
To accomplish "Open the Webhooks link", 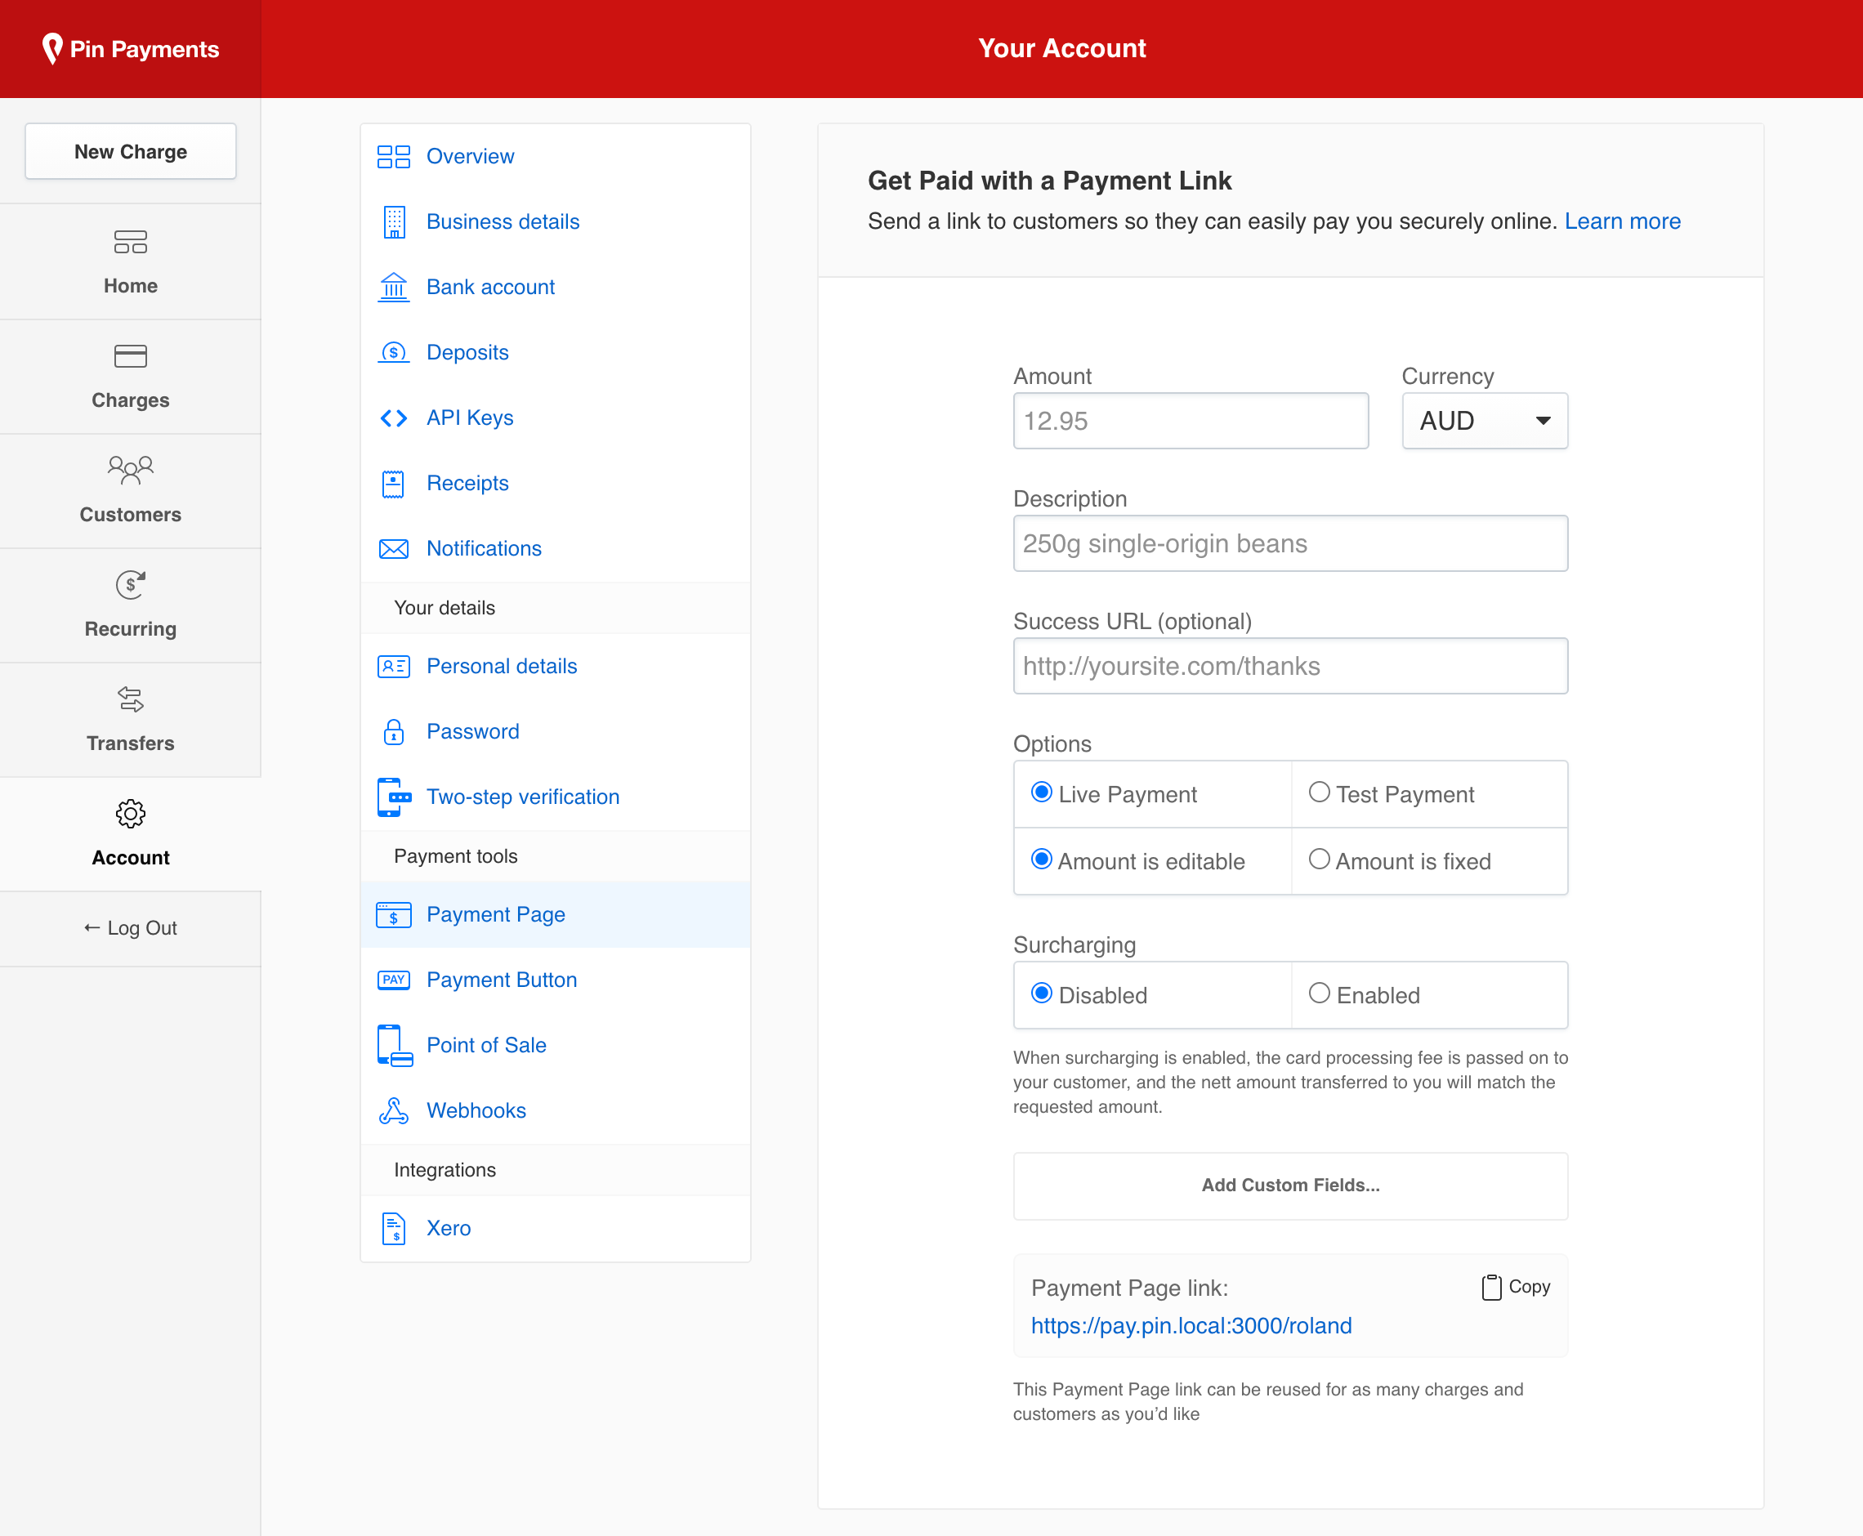I will tap(555, 1110).
